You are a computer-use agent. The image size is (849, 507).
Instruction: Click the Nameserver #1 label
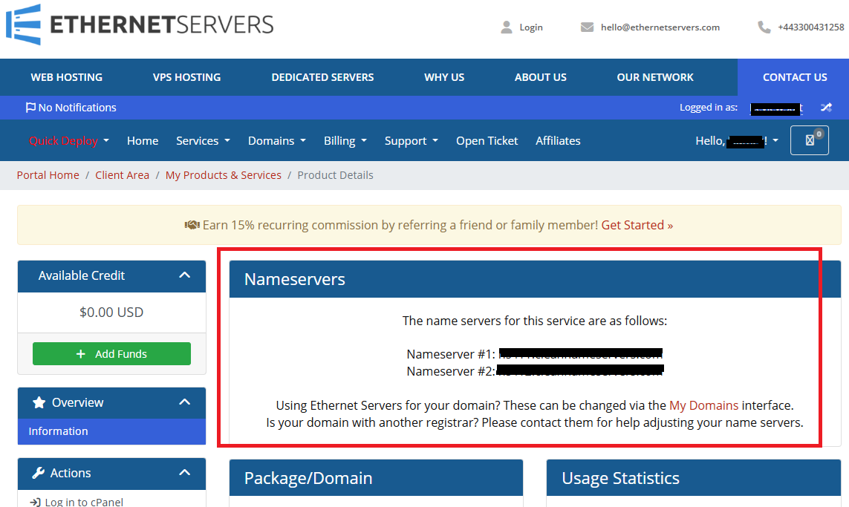point(450,354)
